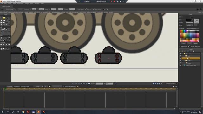Toggle the Auto-weld checkbox
The image size is (203, 114).
76,9
